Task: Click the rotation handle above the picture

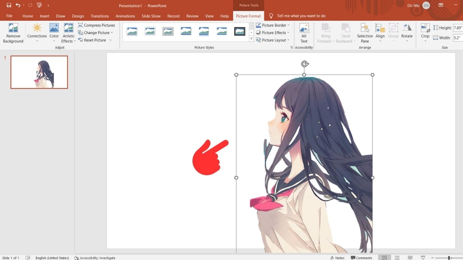Action: pyautogui.click(x=305, y=64)
